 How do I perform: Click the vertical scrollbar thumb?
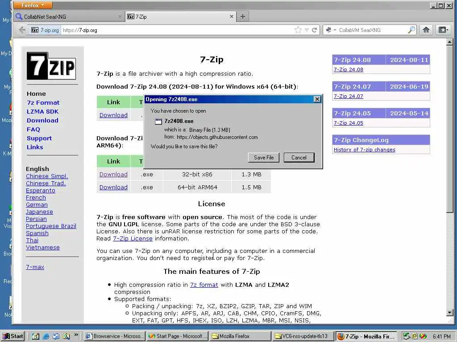coord(450,130)
